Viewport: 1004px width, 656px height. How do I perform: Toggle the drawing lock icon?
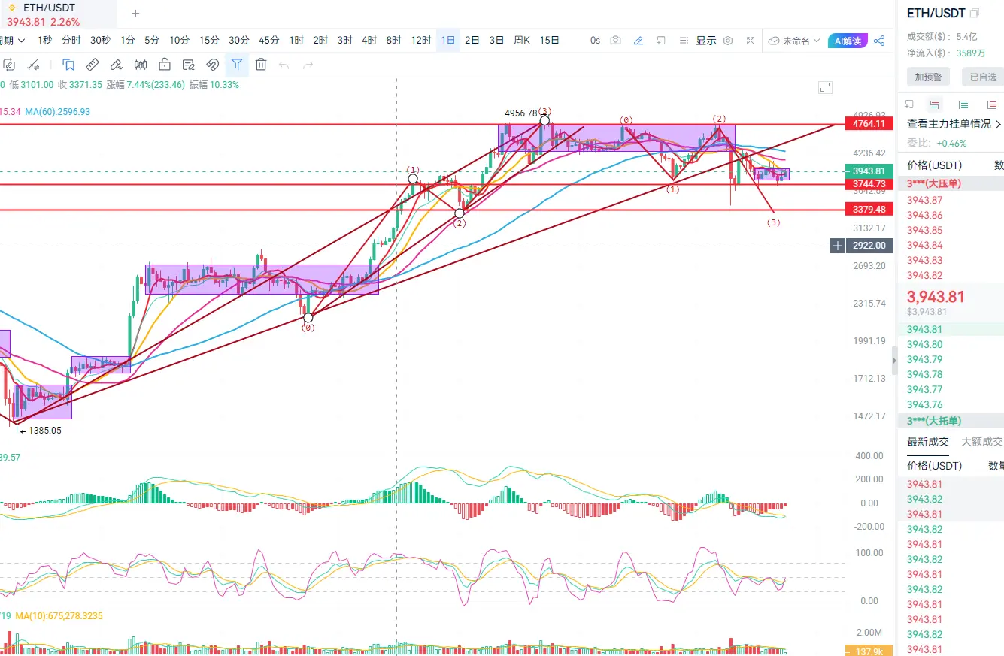click(165, 65)
